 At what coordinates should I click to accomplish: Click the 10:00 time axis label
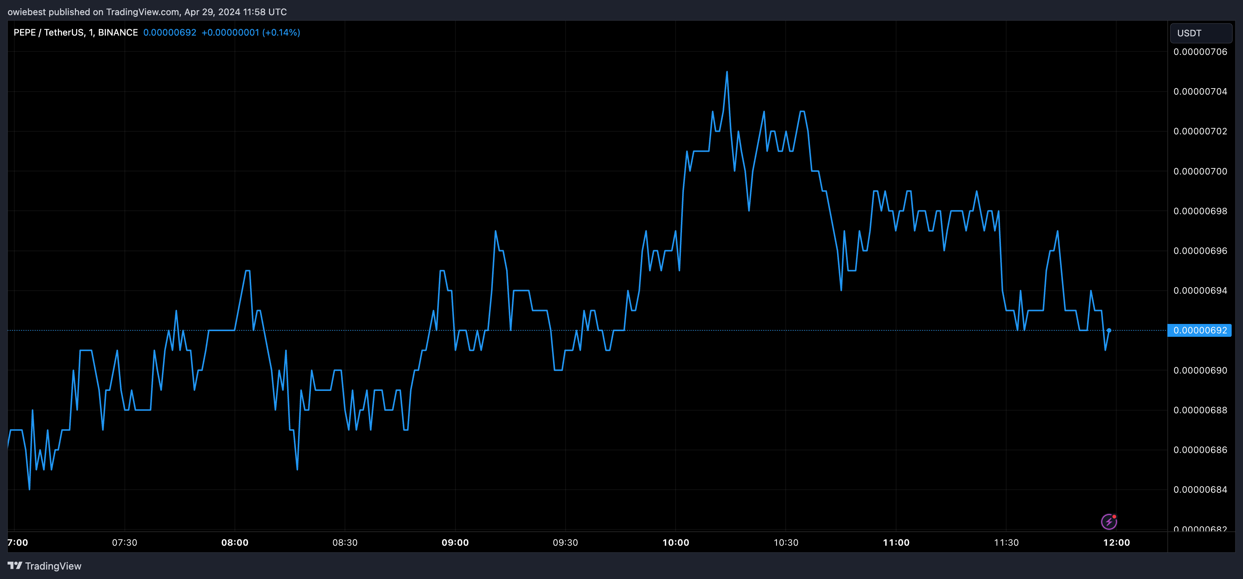click(x=676, y=542)
